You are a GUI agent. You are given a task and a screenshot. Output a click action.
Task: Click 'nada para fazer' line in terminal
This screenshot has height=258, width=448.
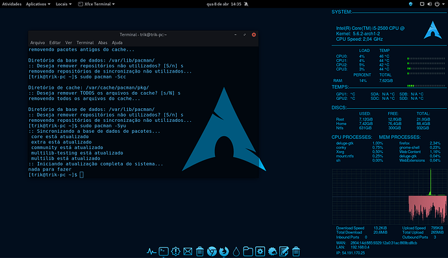pyautogui.click(x=50, y=169)
